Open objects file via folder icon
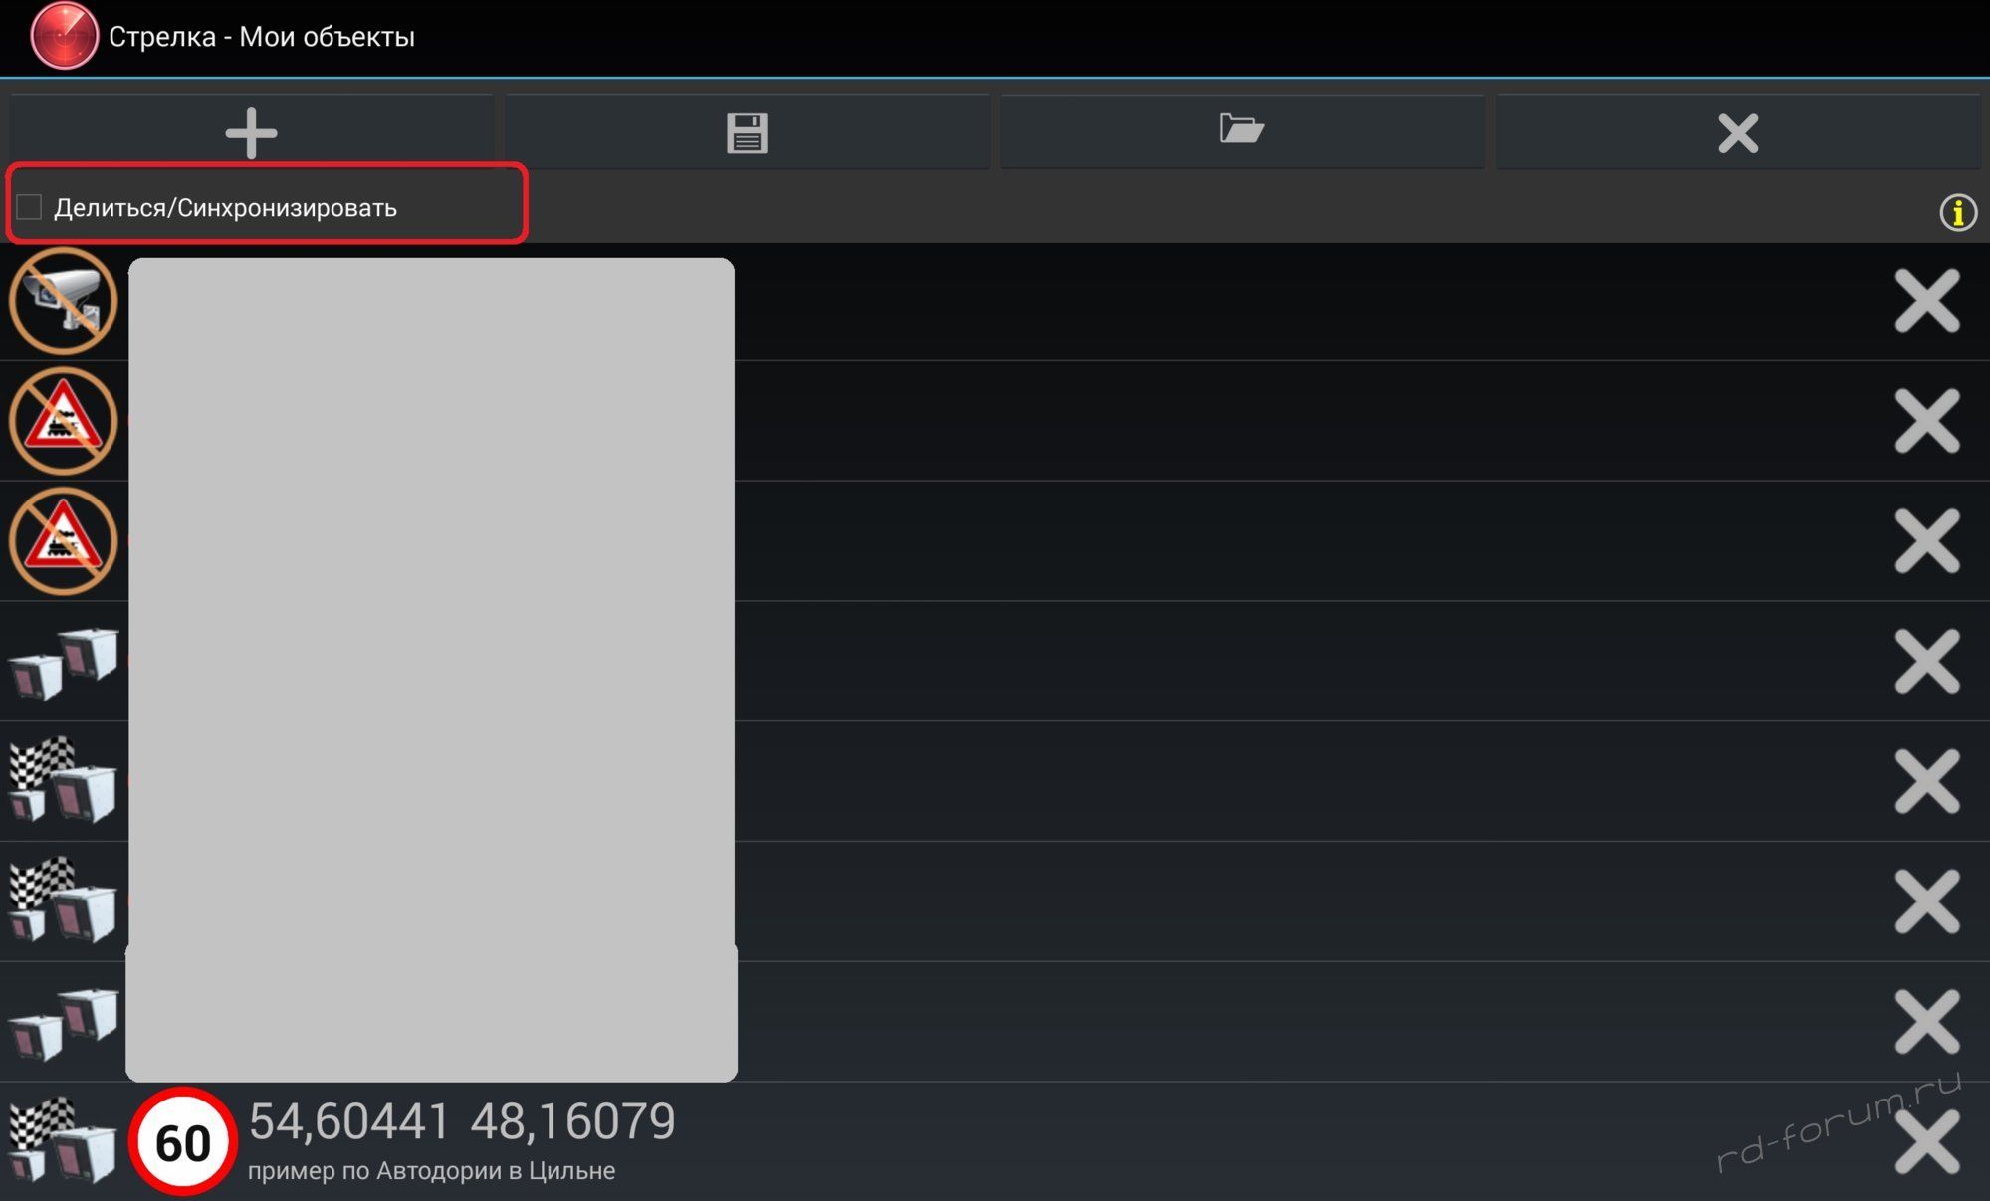Image resolution: width=1990 pixels, height=1201 pixels. pos(1241,132)
